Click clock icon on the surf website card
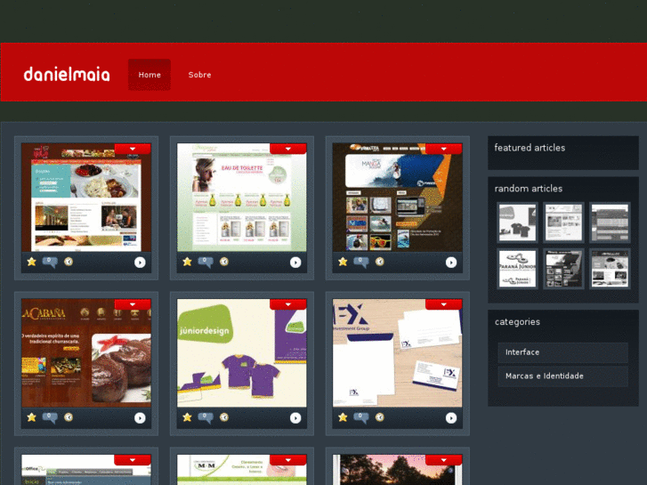 point(380,262)
